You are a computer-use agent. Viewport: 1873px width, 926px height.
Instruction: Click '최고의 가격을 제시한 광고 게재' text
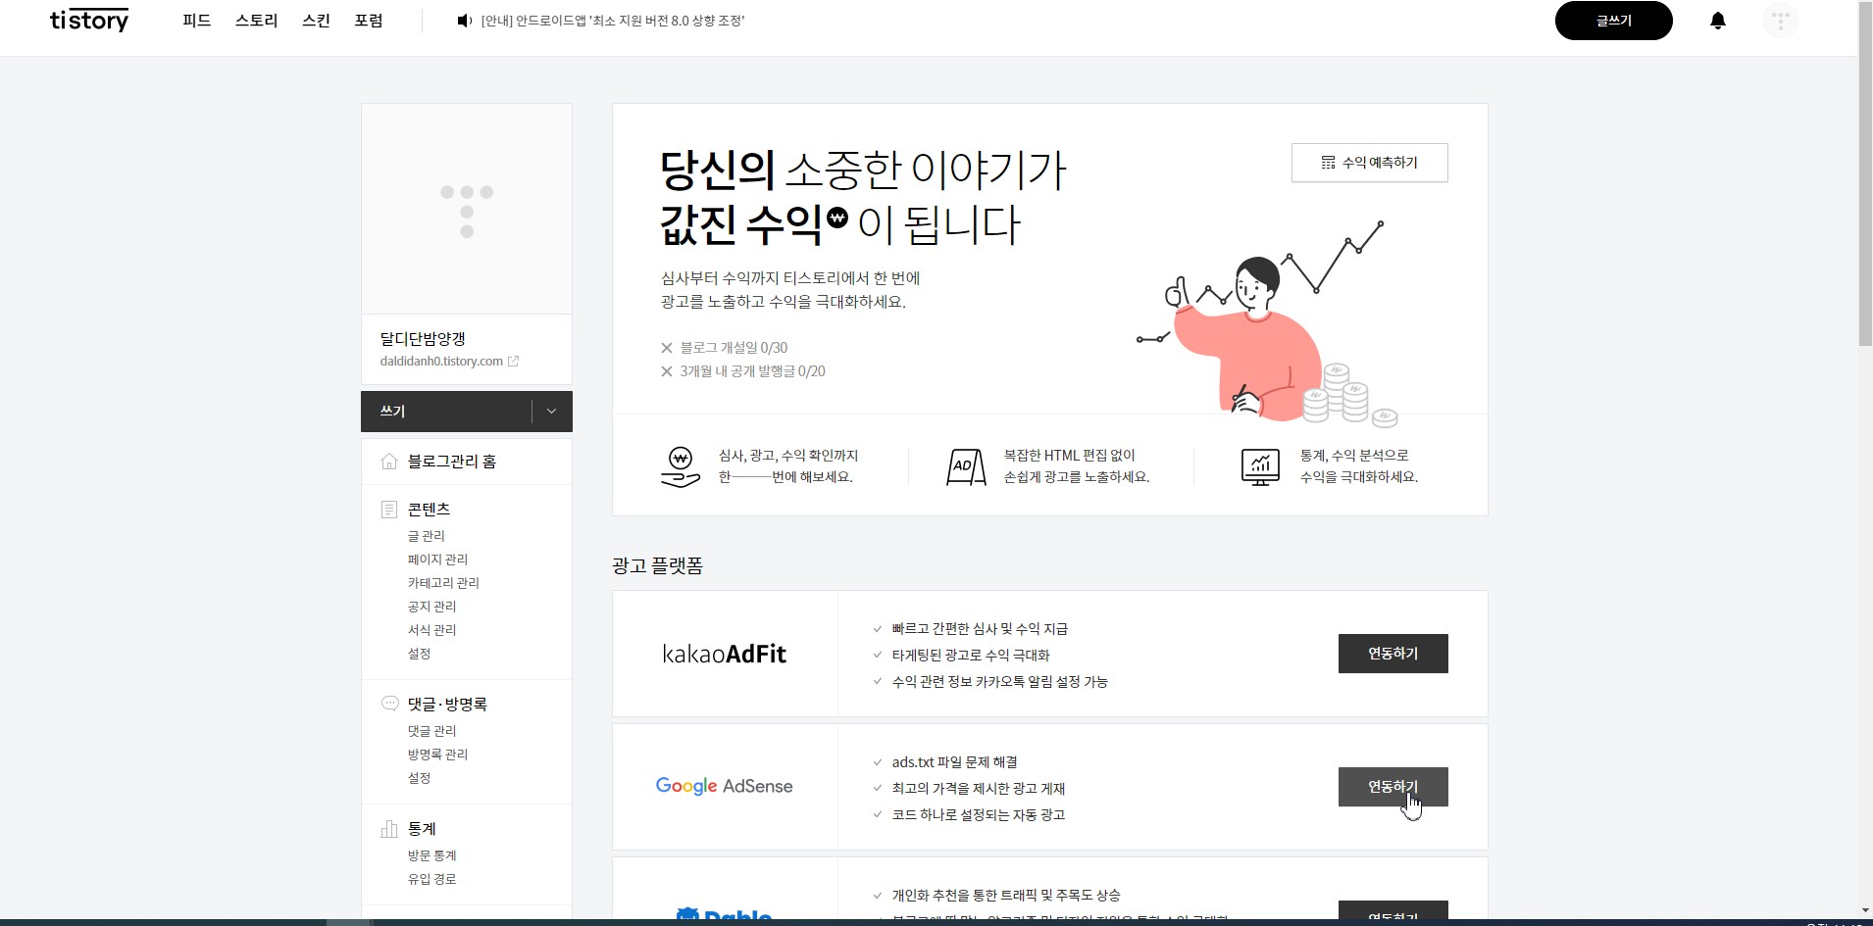(979, 789)
